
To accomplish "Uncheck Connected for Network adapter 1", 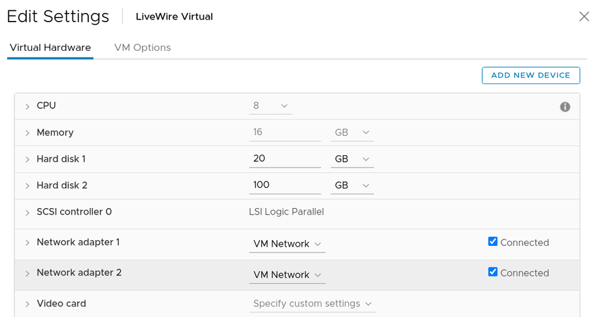I will coord(493,241).
